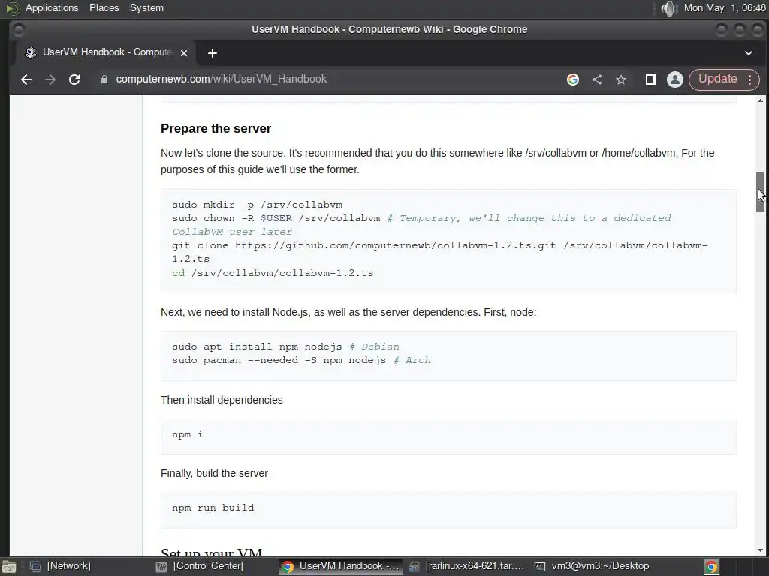Bookmark this page with star icon
The width and height of the screenshot is (769, 576).
tap(621, 79)
